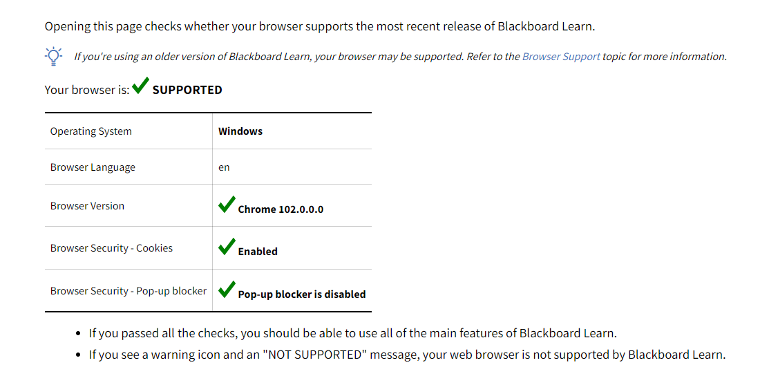Viewport: 769px width, 385px height.
Task: Click the bold SUPPORTED status text
Action: click(x=187, y=90)
